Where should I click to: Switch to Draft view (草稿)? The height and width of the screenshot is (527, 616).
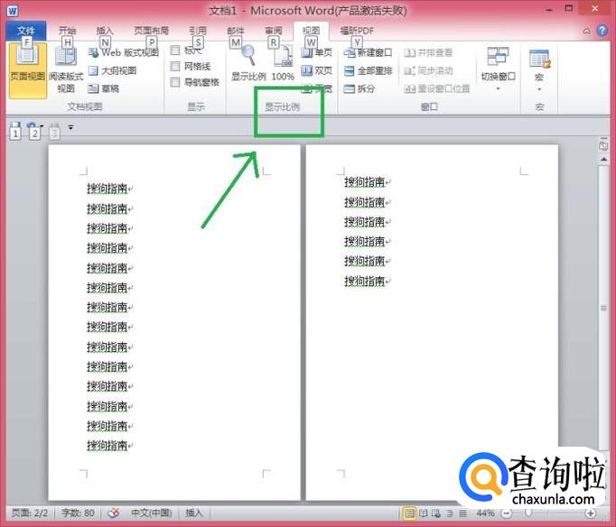103,88
